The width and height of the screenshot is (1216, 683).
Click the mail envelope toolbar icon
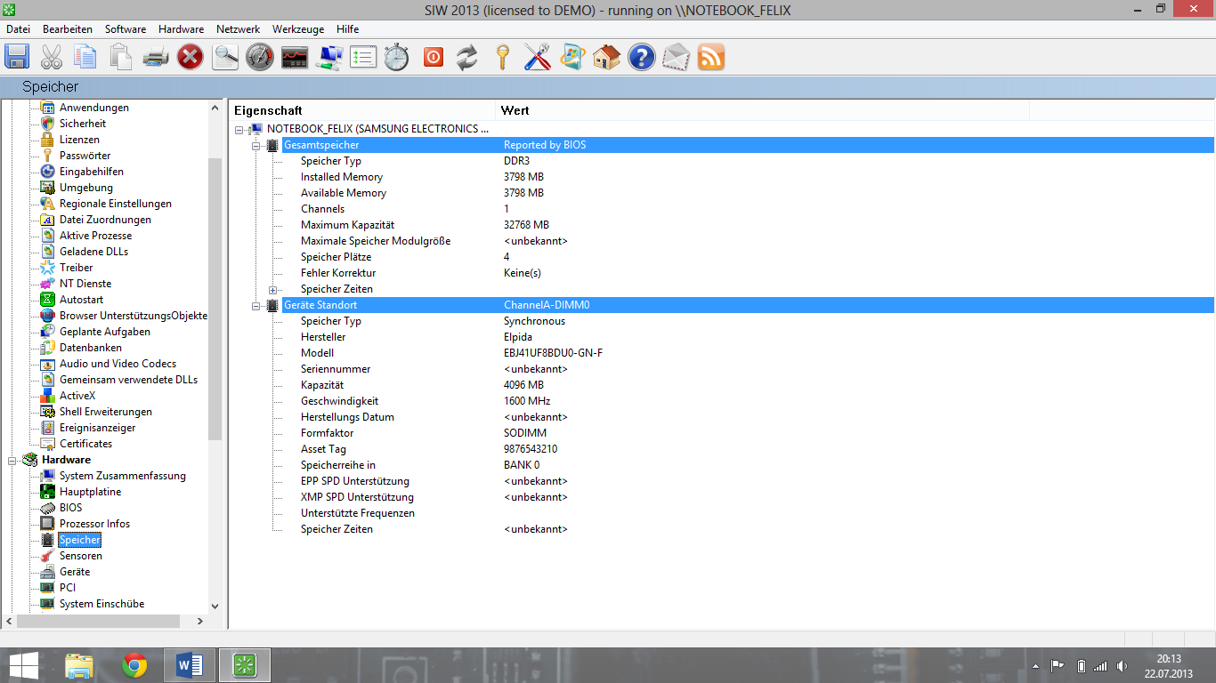(676, 58)
